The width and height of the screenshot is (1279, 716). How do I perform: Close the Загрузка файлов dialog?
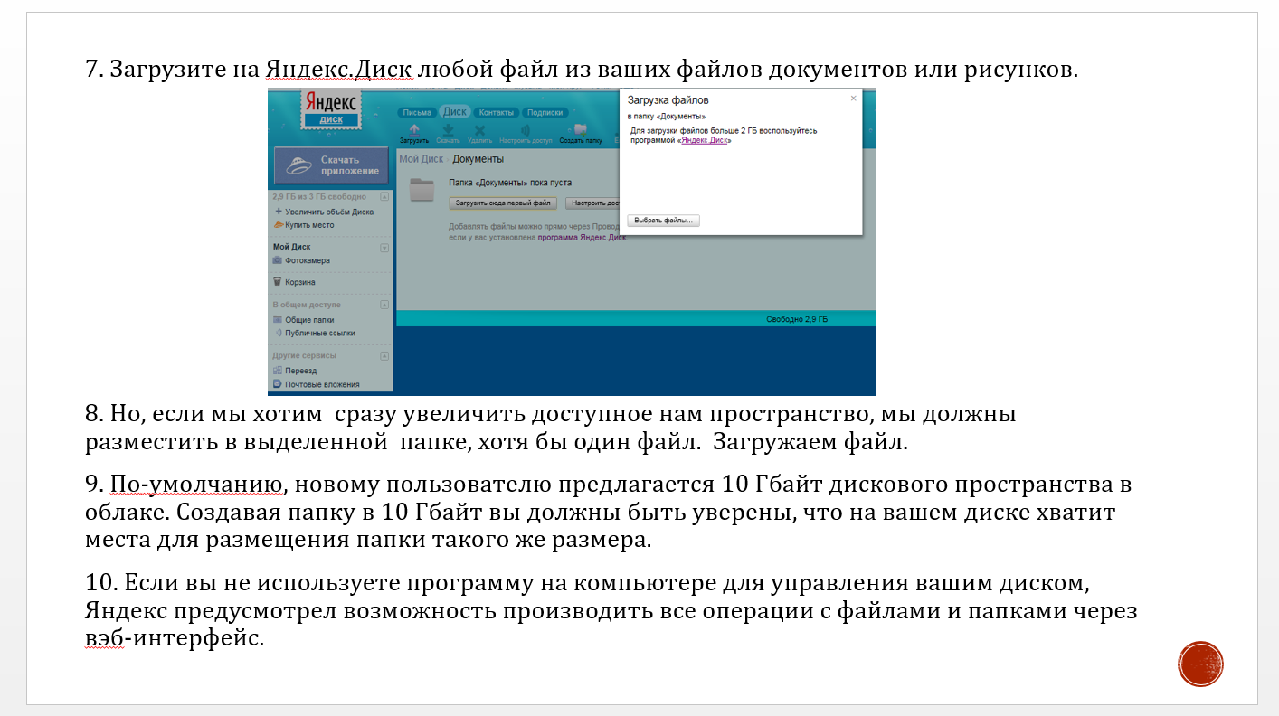tap(853, 99)
